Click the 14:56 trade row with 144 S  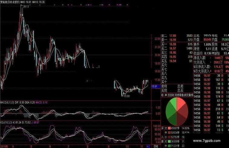pos(211,126)
